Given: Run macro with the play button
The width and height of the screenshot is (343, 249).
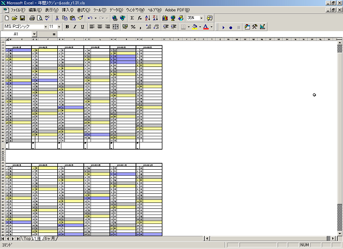Looking at the screenshot, I should click(223, 27).
